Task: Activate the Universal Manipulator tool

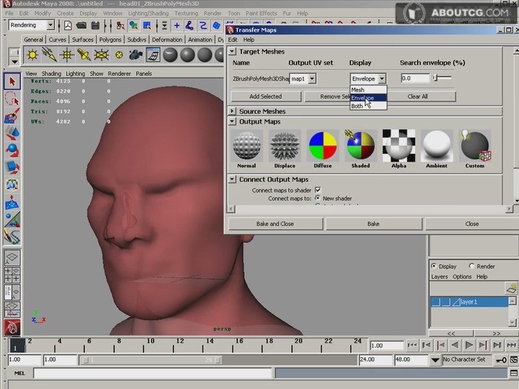Action: click(12, 185)
